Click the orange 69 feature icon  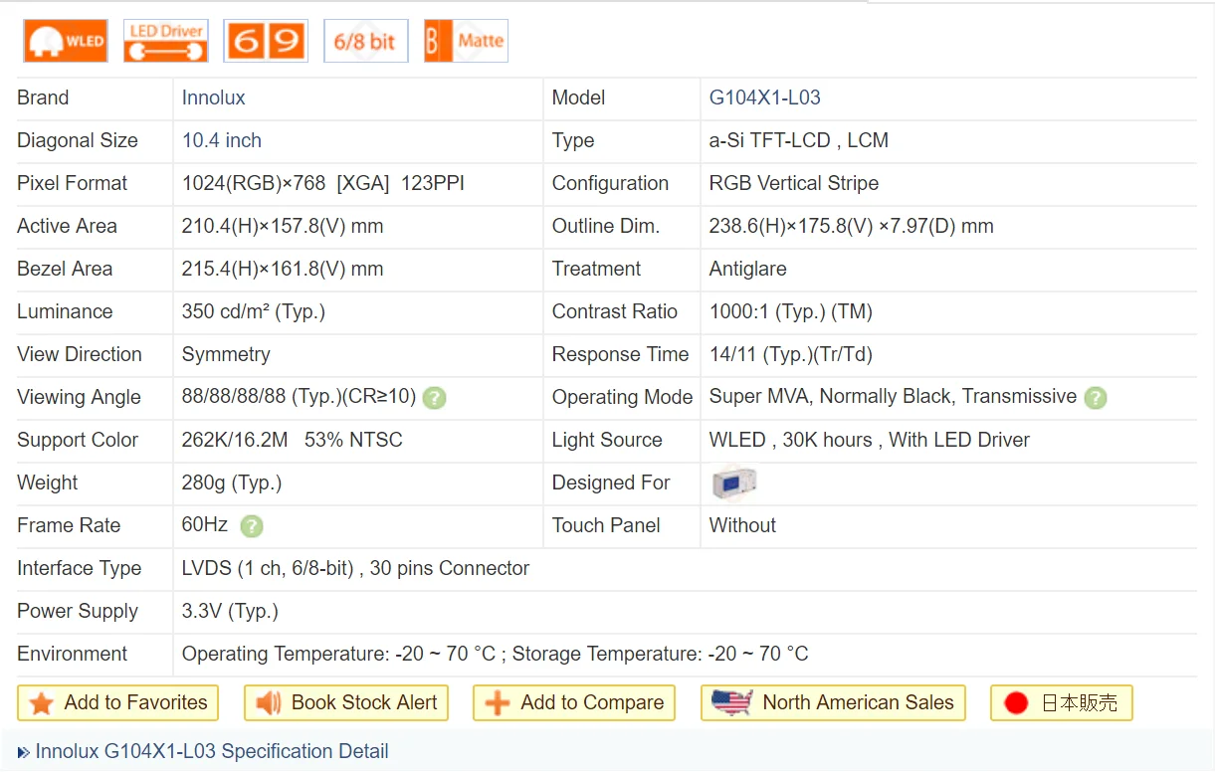coord(266,41)
